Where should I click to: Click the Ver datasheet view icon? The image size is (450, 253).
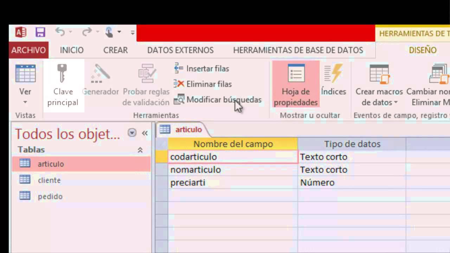[x=25, y=73]
